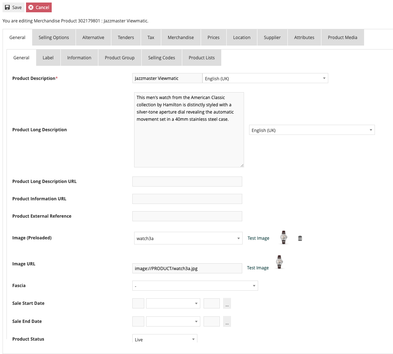The width and height of the screenshot is (393, 354).
Task: Open the Tenders tab
Action: [x=126, y=37]
